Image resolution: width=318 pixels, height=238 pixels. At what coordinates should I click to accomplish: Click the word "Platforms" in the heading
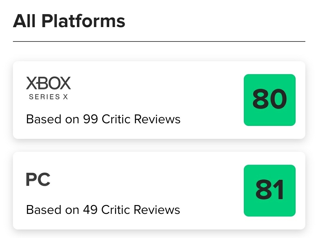(x=83, y=21)
